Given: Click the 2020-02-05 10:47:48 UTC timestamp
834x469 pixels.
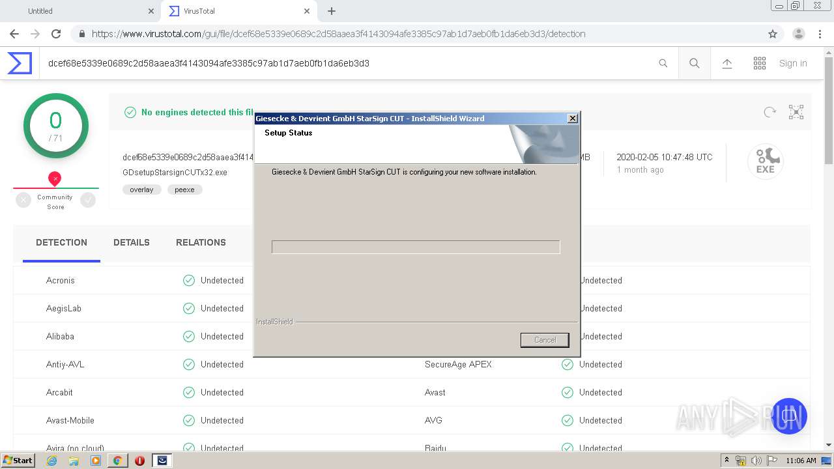Looking at the screenshot, I should coord(665,157).
